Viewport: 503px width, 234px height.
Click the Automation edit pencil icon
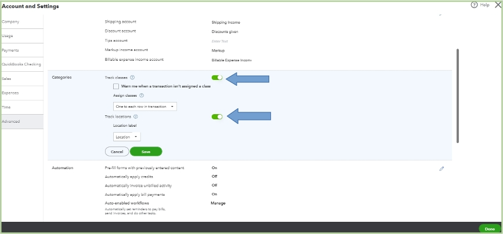(442, 169)
